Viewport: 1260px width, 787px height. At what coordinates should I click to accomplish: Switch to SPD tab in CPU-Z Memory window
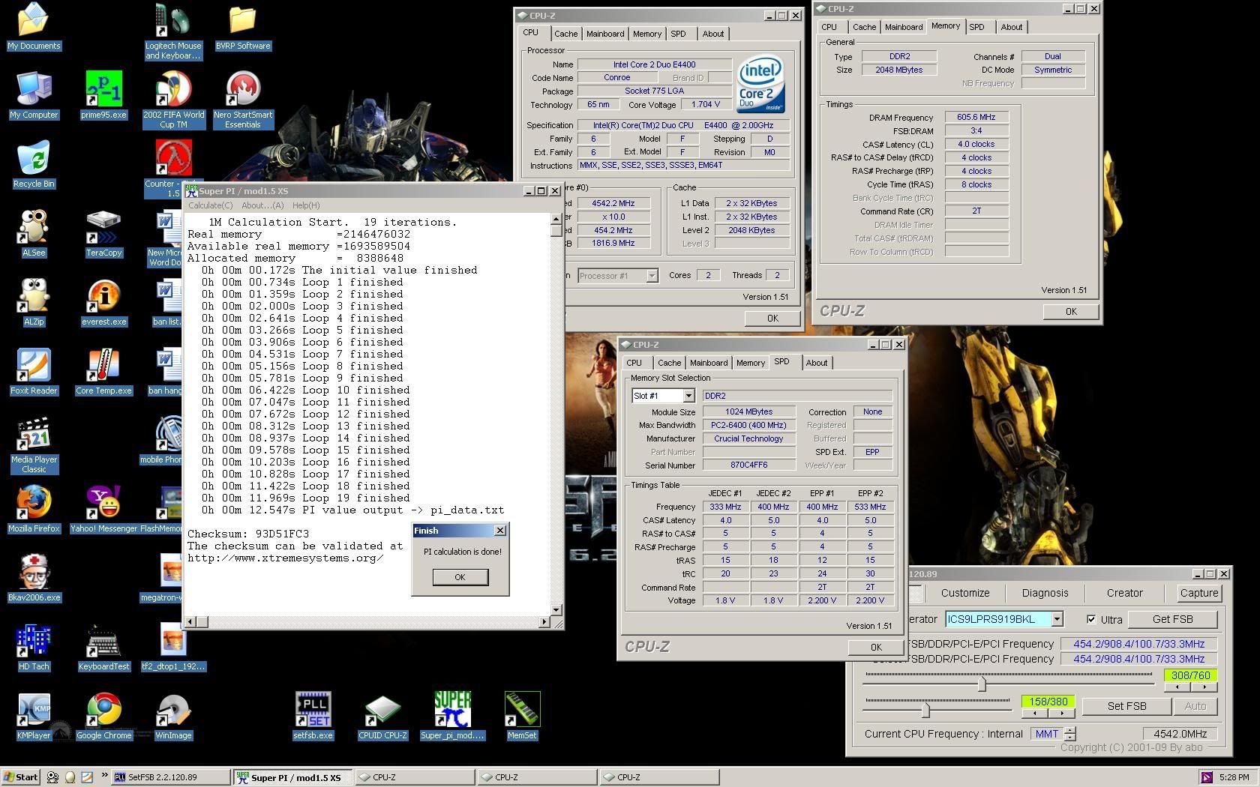click(x=976, y=27)
